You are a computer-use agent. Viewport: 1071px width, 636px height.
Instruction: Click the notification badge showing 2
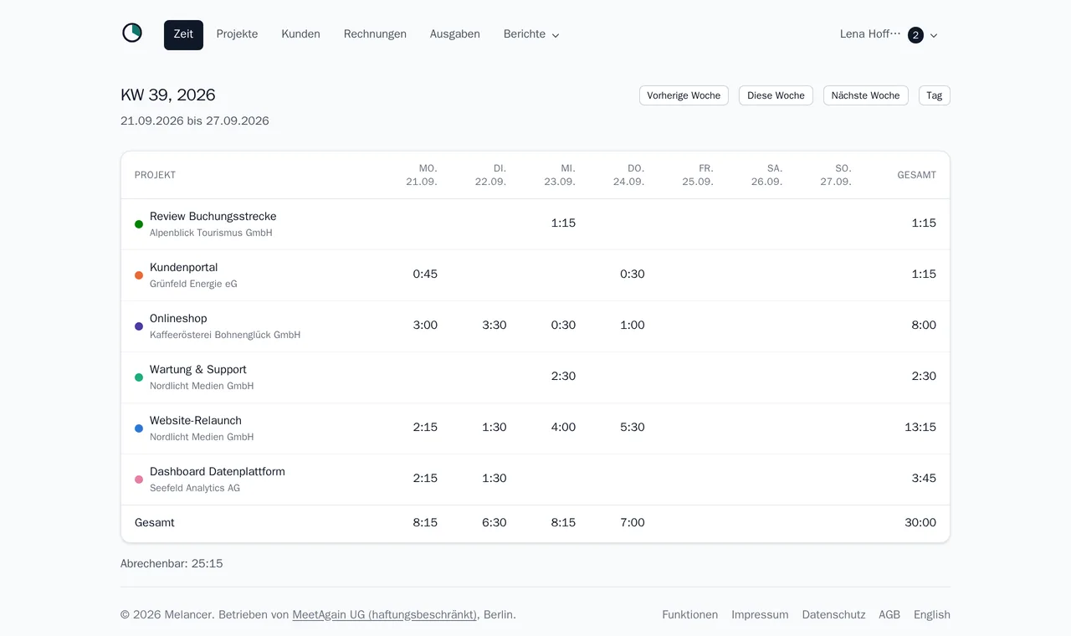coord(915,35)
